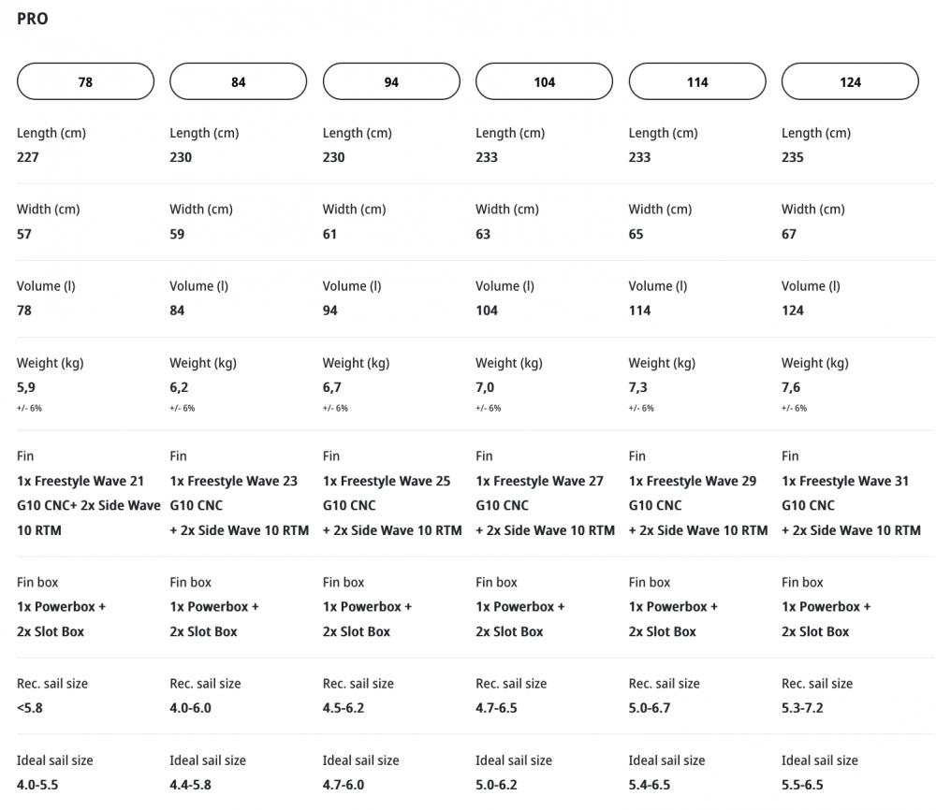Choose the 124 size pill button
Screen dimensions: 936x810
(x=850, y=82)
